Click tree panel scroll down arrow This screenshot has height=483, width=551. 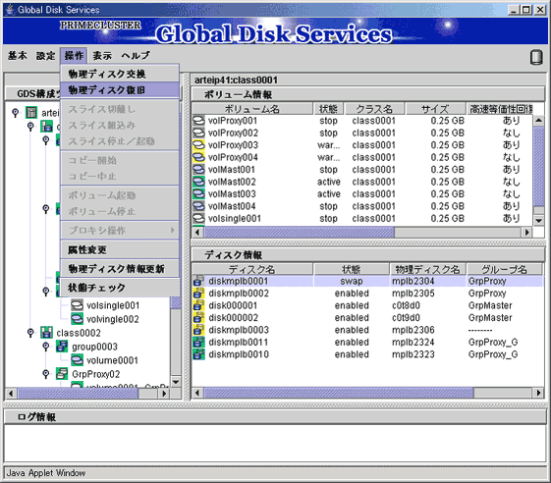click(176, 382)
